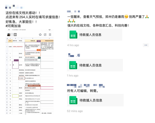Open the two-dot more options button
The height and width of the screenshot is (123, 155).
[x=146, y=45]
